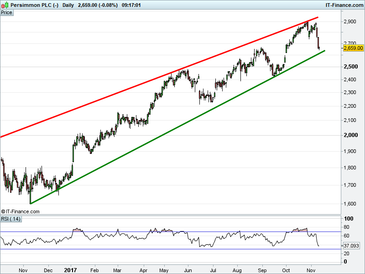Click the yellow 2,659.00 current price tag
This screenshot has height=274, width=365.
click(x=353, y=48)
